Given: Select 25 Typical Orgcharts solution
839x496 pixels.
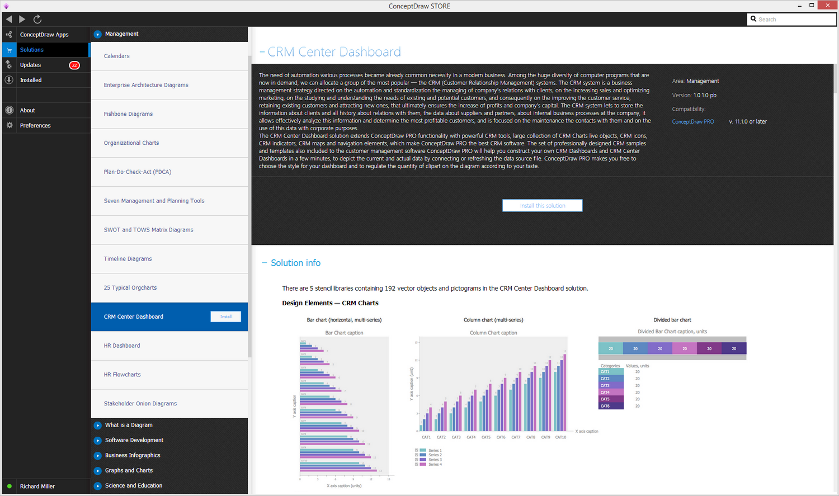Looking at the screenshot, I should (169, 288).
